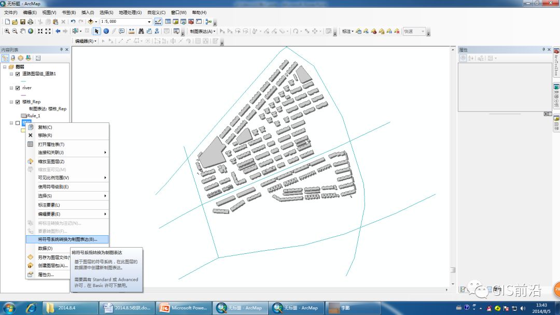Image resolution: width=560 pixels, height=315 pixels.
Task: Click the Add Data button icon
Action: coord(90,21)
